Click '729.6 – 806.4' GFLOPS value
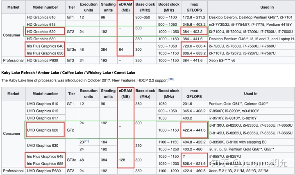The height and width of the screenshot is (175, 295). point(194,46)
